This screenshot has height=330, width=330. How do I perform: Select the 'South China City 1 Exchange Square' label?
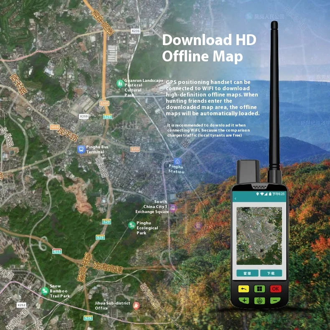click(152, 207)
